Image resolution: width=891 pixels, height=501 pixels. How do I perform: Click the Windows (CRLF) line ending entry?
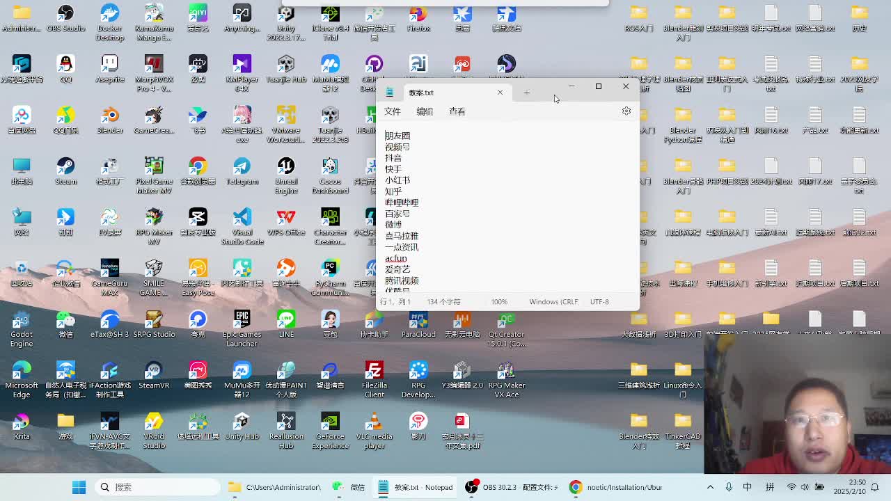click(553, 302)
